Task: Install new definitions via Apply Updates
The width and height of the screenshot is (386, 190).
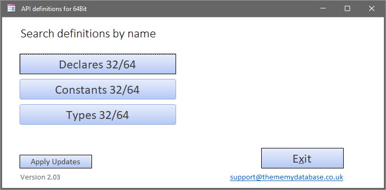Action: click(56, 162)
